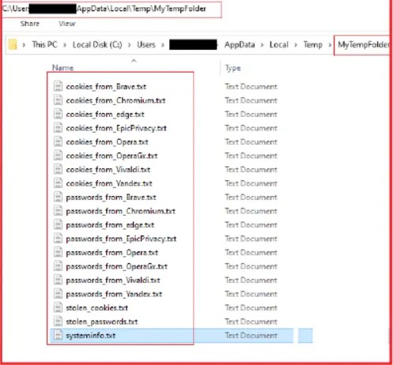Click file icon of cookies_from_edge.txt
Viewport: 393px width, 365px height.
58,114
